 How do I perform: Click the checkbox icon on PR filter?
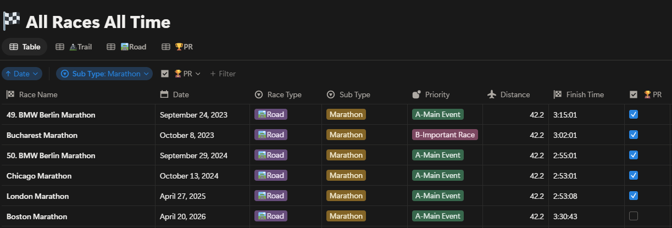(x=164, y=74)
